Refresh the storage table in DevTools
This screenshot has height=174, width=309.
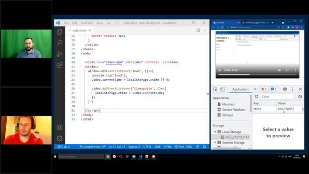[x=256, y=97]
